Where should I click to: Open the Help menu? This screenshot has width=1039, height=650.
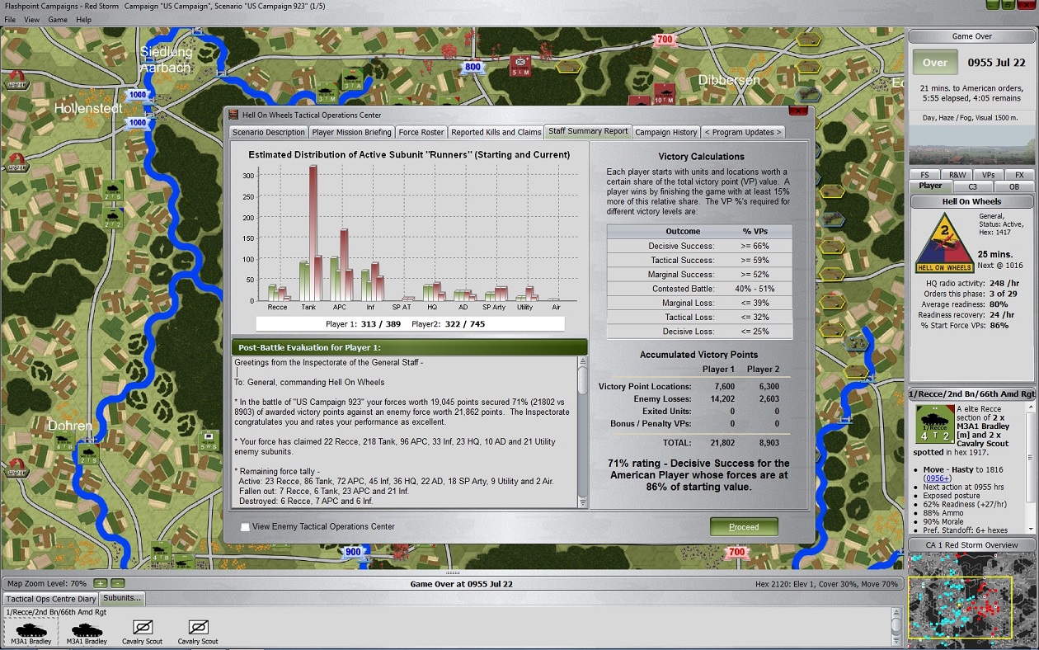pyautogui.click(x=84, y=19)
